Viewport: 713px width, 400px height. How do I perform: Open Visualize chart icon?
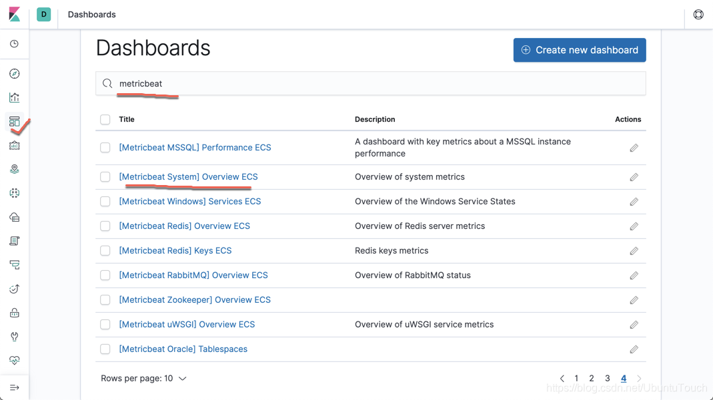pyautogui.click(x=15, y=98)
